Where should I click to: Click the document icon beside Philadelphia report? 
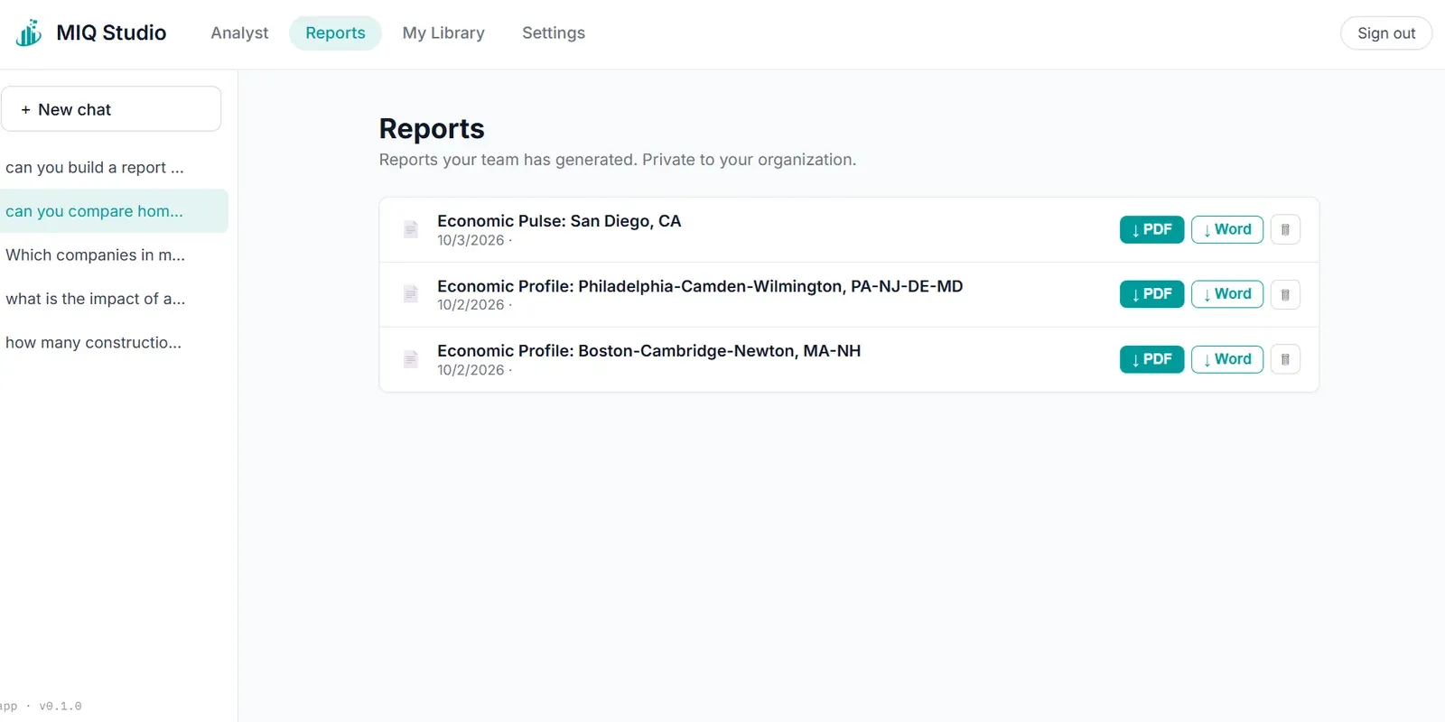[x=411, y=294]
